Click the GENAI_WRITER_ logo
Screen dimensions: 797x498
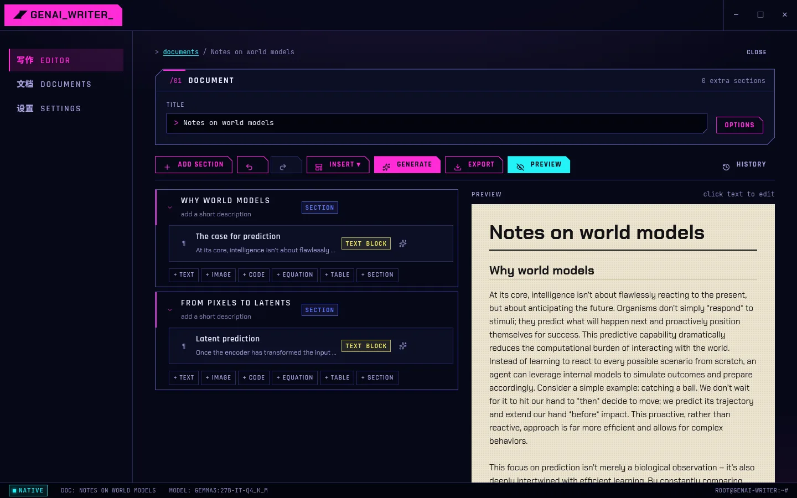pyautogui.click(x=63, y=15)
